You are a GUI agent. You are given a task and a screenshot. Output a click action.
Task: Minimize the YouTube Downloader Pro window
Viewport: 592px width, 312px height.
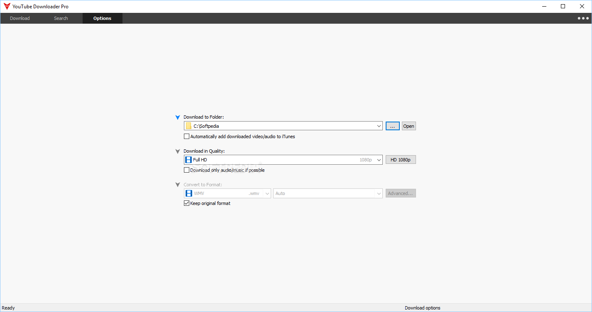[544, 6]
